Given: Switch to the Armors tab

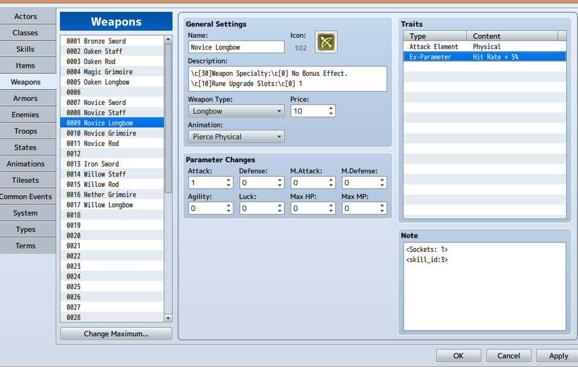Looking at the screenshot, I should (25, 98).
